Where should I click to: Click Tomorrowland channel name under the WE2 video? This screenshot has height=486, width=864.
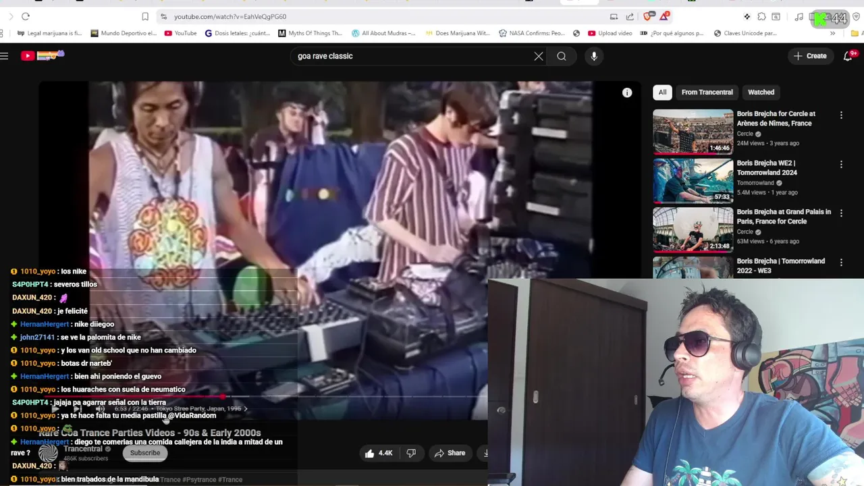point(755,183)
